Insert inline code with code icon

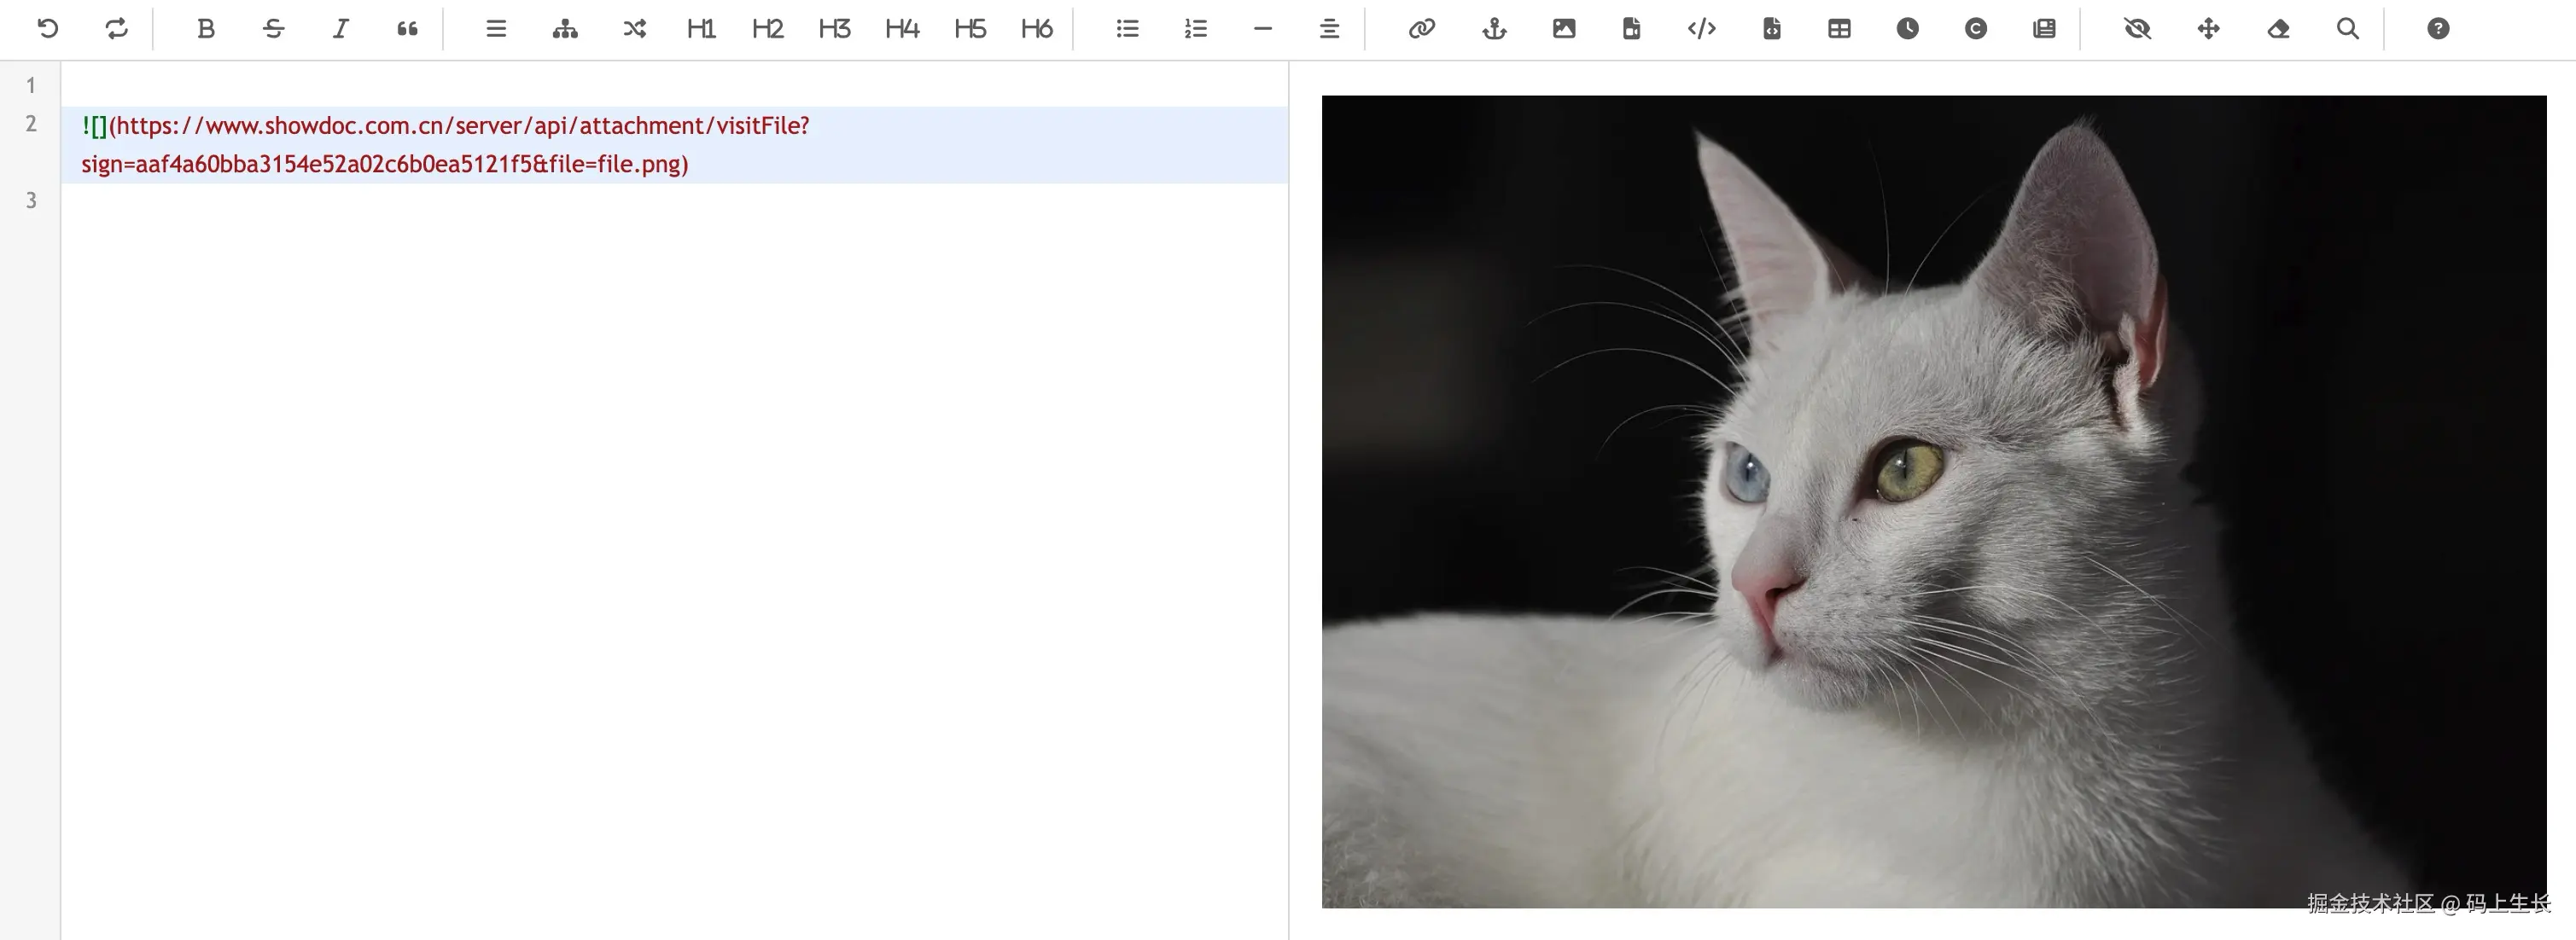pos(1701,28)
